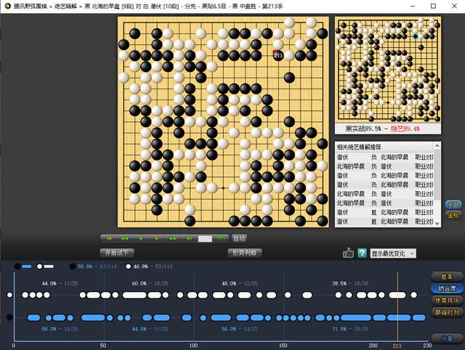Click the stone marked 213 on the board
Viewport: 465px width, 350px height.
coord(278,55)
